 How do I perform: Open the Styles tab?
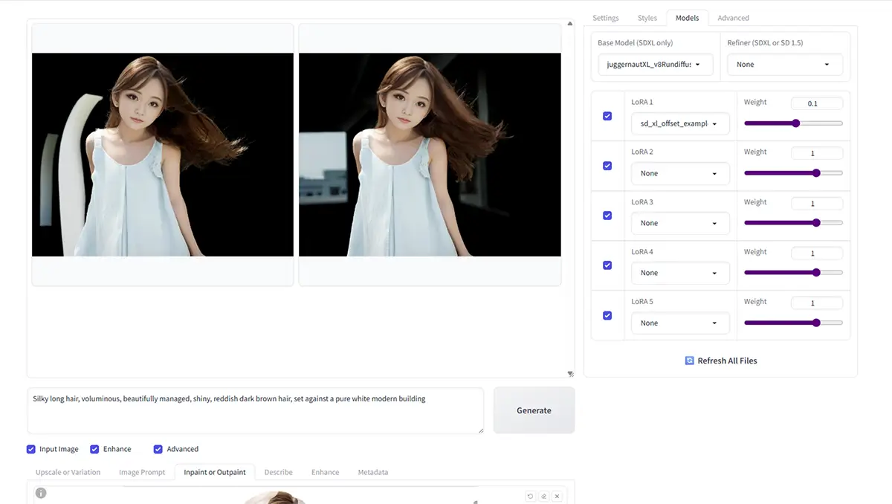(647, 18)
